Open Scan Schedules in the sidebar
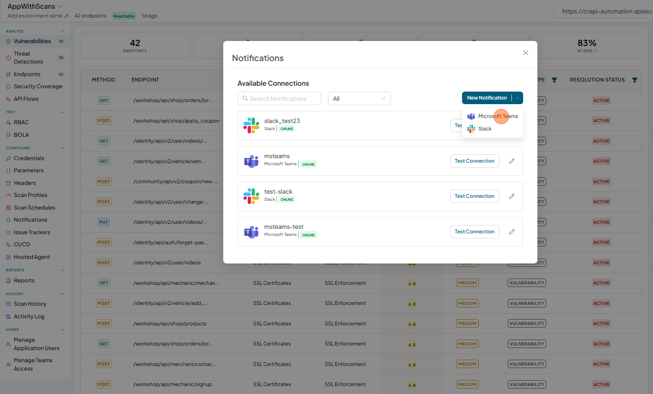The width and height of the screenshot is (653, 394). tap(34, 207)
